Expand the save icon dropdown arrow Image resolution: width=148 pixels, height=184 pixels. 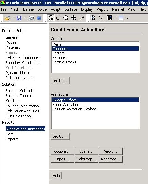pyautogui.click(x=25, y=18)
